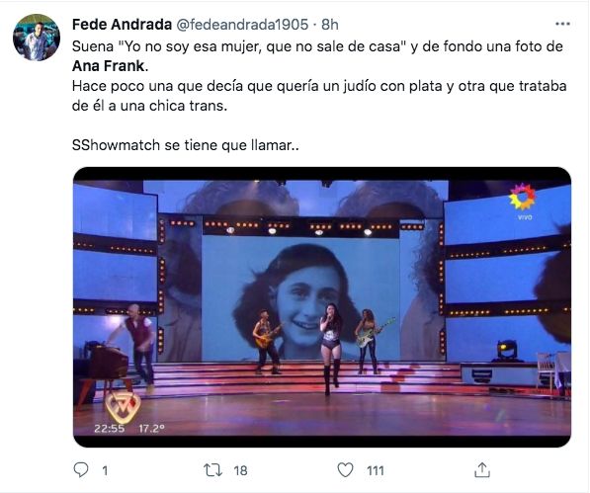The image size is (590, 493).
Task: Click the 17.2° temperature overlay
Action: (x=151, y=429)
